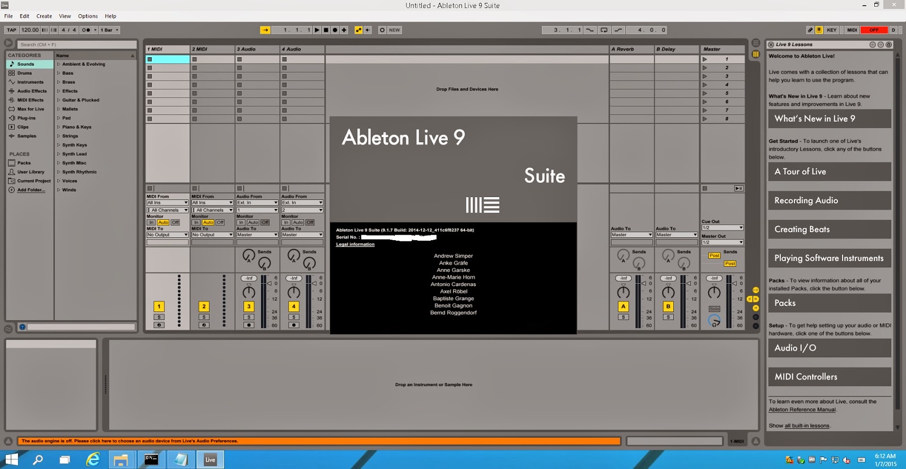Image resolution: width=906 pixels, height=469 pixels.
Task: Open the Help menu
Action: 110,16
